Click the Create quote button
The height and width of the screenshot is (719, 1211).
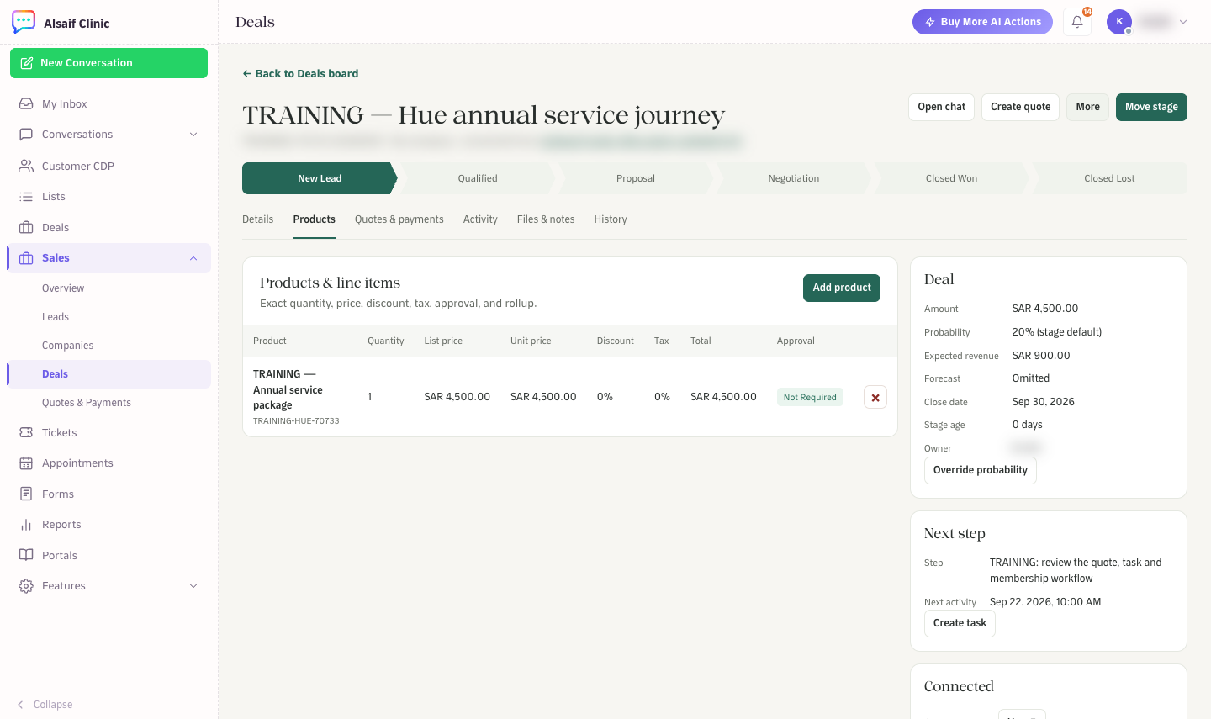(x=1020, y=107)
